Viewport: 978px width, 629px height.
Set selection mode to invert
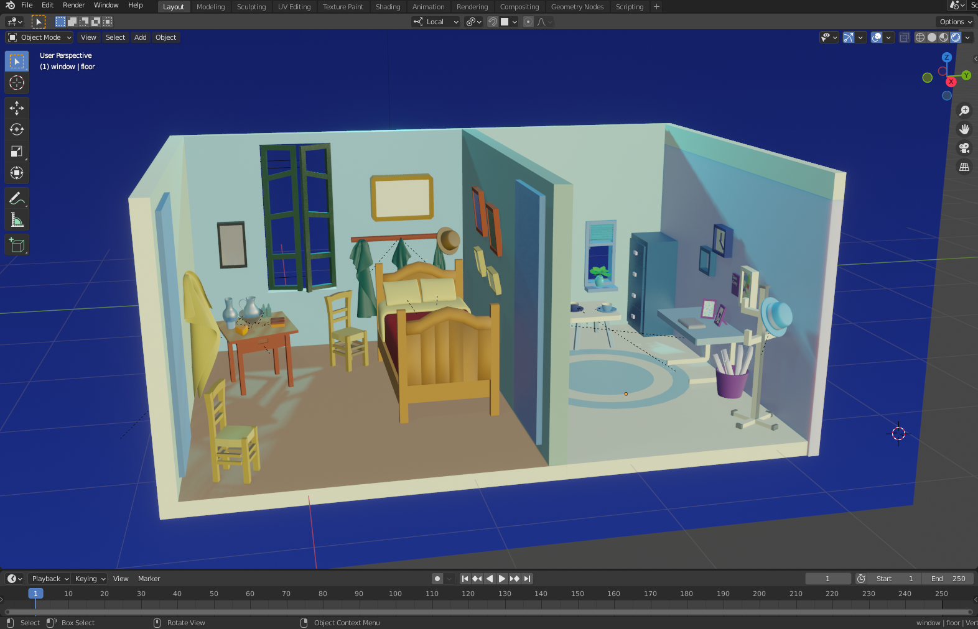click(x=96, y=22)
